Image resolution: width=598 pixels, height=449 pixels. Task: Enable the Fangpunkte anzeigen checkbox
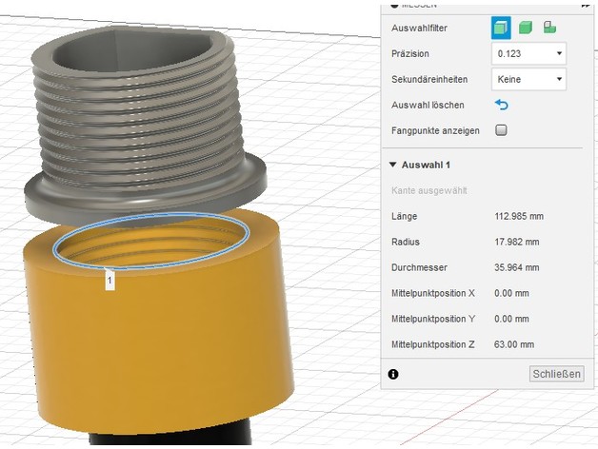[x=501, y=129]
